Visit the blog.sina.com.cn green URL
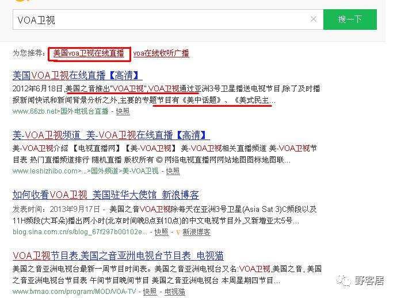Screen dimensions: 397x298 click(80, 232)
